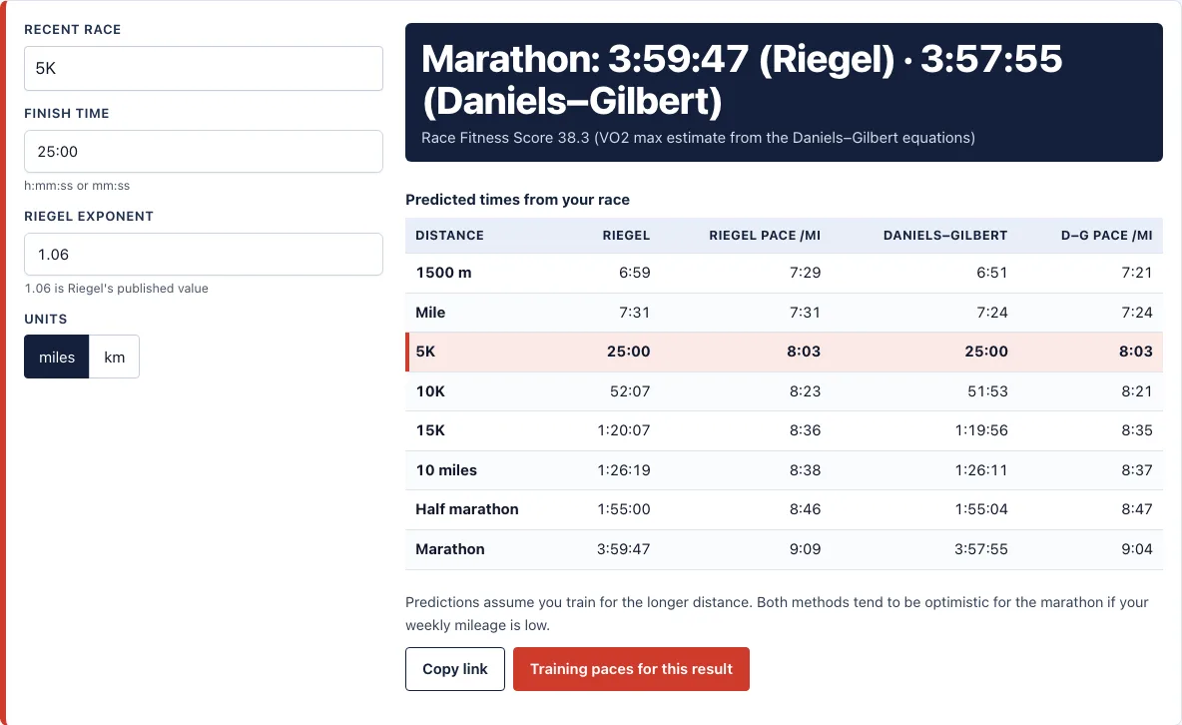Select the 10 miles row label
This screenshot has height=725, width=1182.
tap(446, 470)
